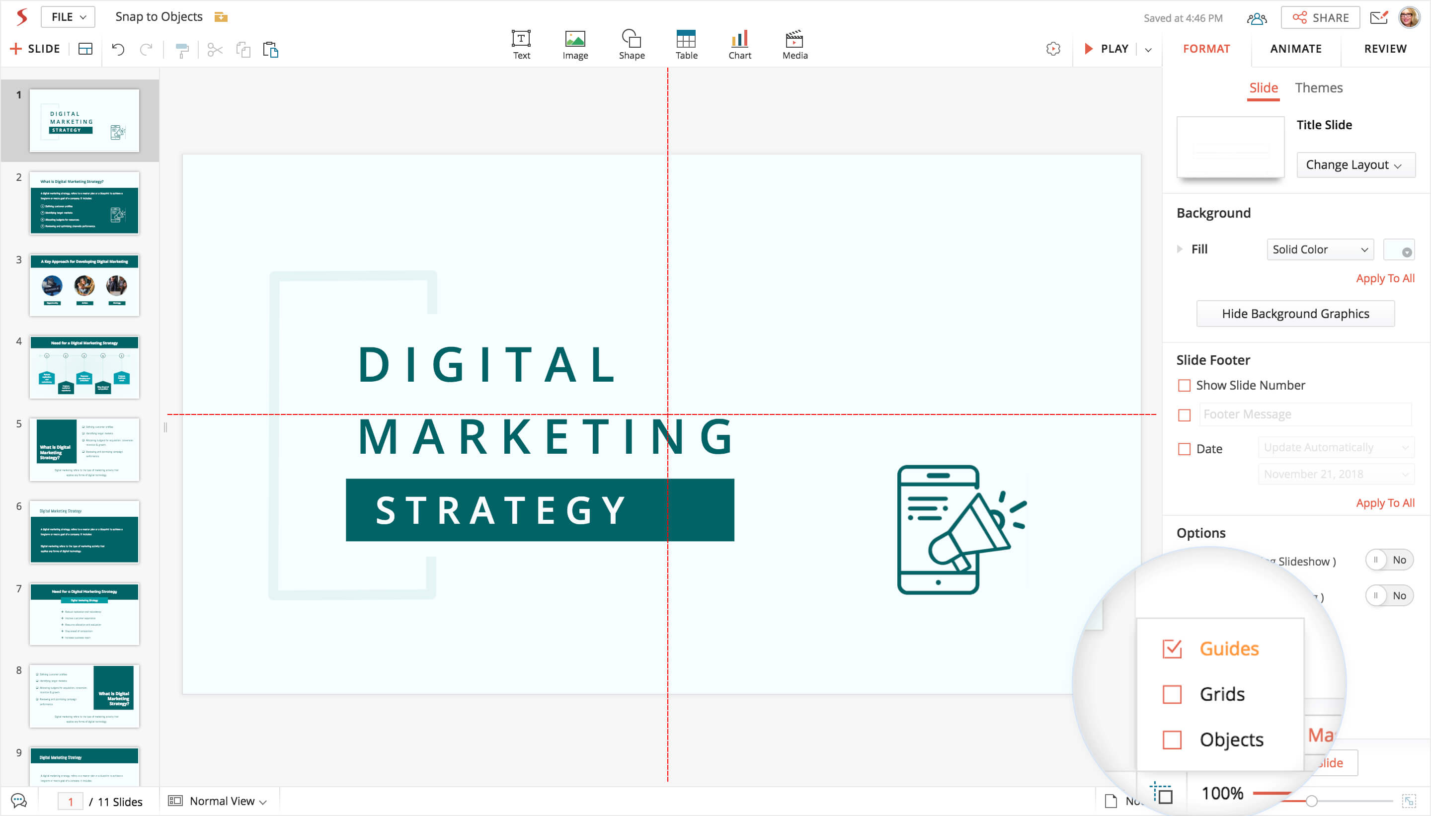This screenshot has height=816, width=1431.
Task: Uncheck the Guides snap option
Action: point(1172,649)
